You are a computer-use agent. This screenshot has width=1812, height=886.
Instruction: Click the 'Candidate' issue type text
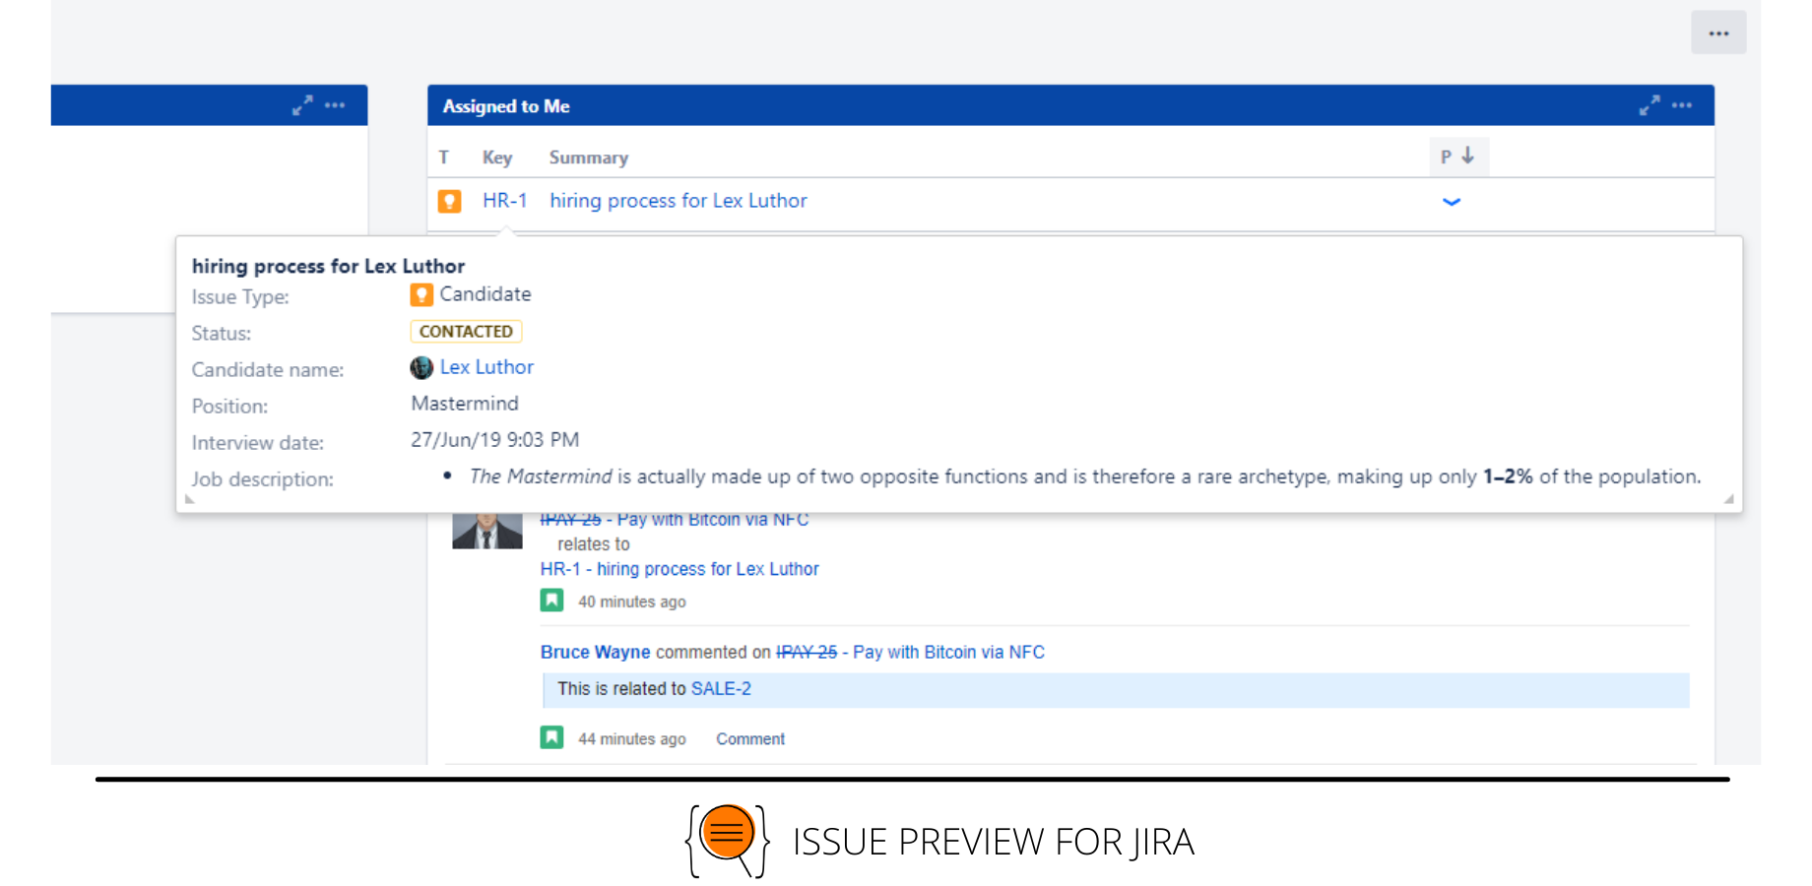[485, 294]
